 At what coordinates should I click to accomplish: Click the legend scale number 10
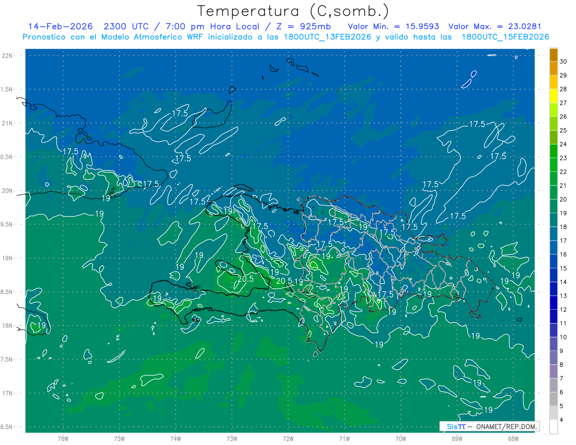click(564, 337)
